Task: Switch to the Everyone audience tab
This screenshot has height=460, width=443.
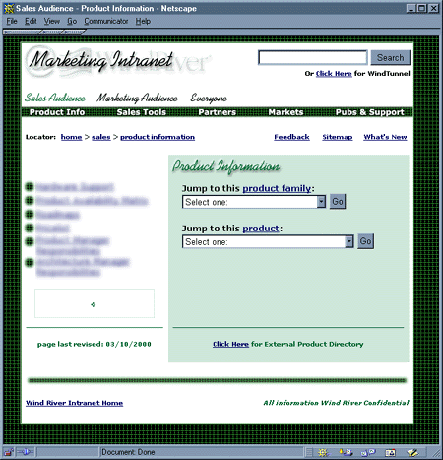Action: tap(209, 98)
